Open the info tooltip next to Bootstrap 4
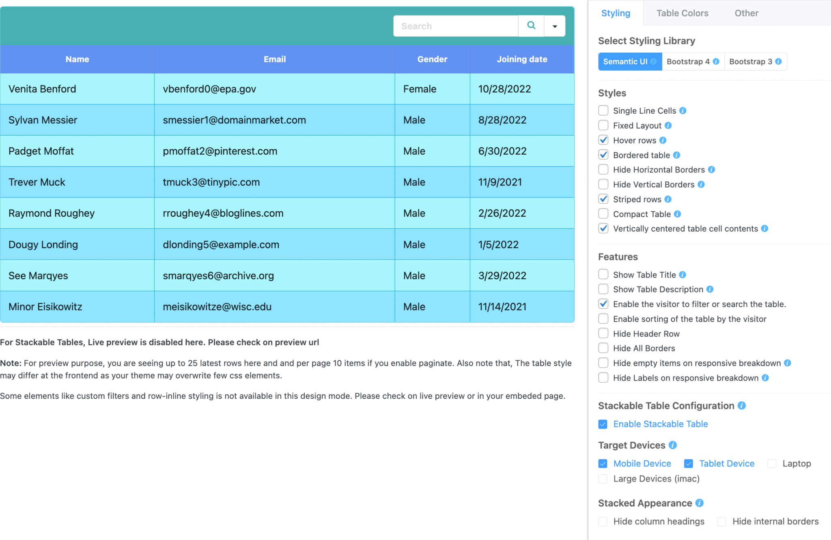The image size is (831, 540). [x=716, y=61]
